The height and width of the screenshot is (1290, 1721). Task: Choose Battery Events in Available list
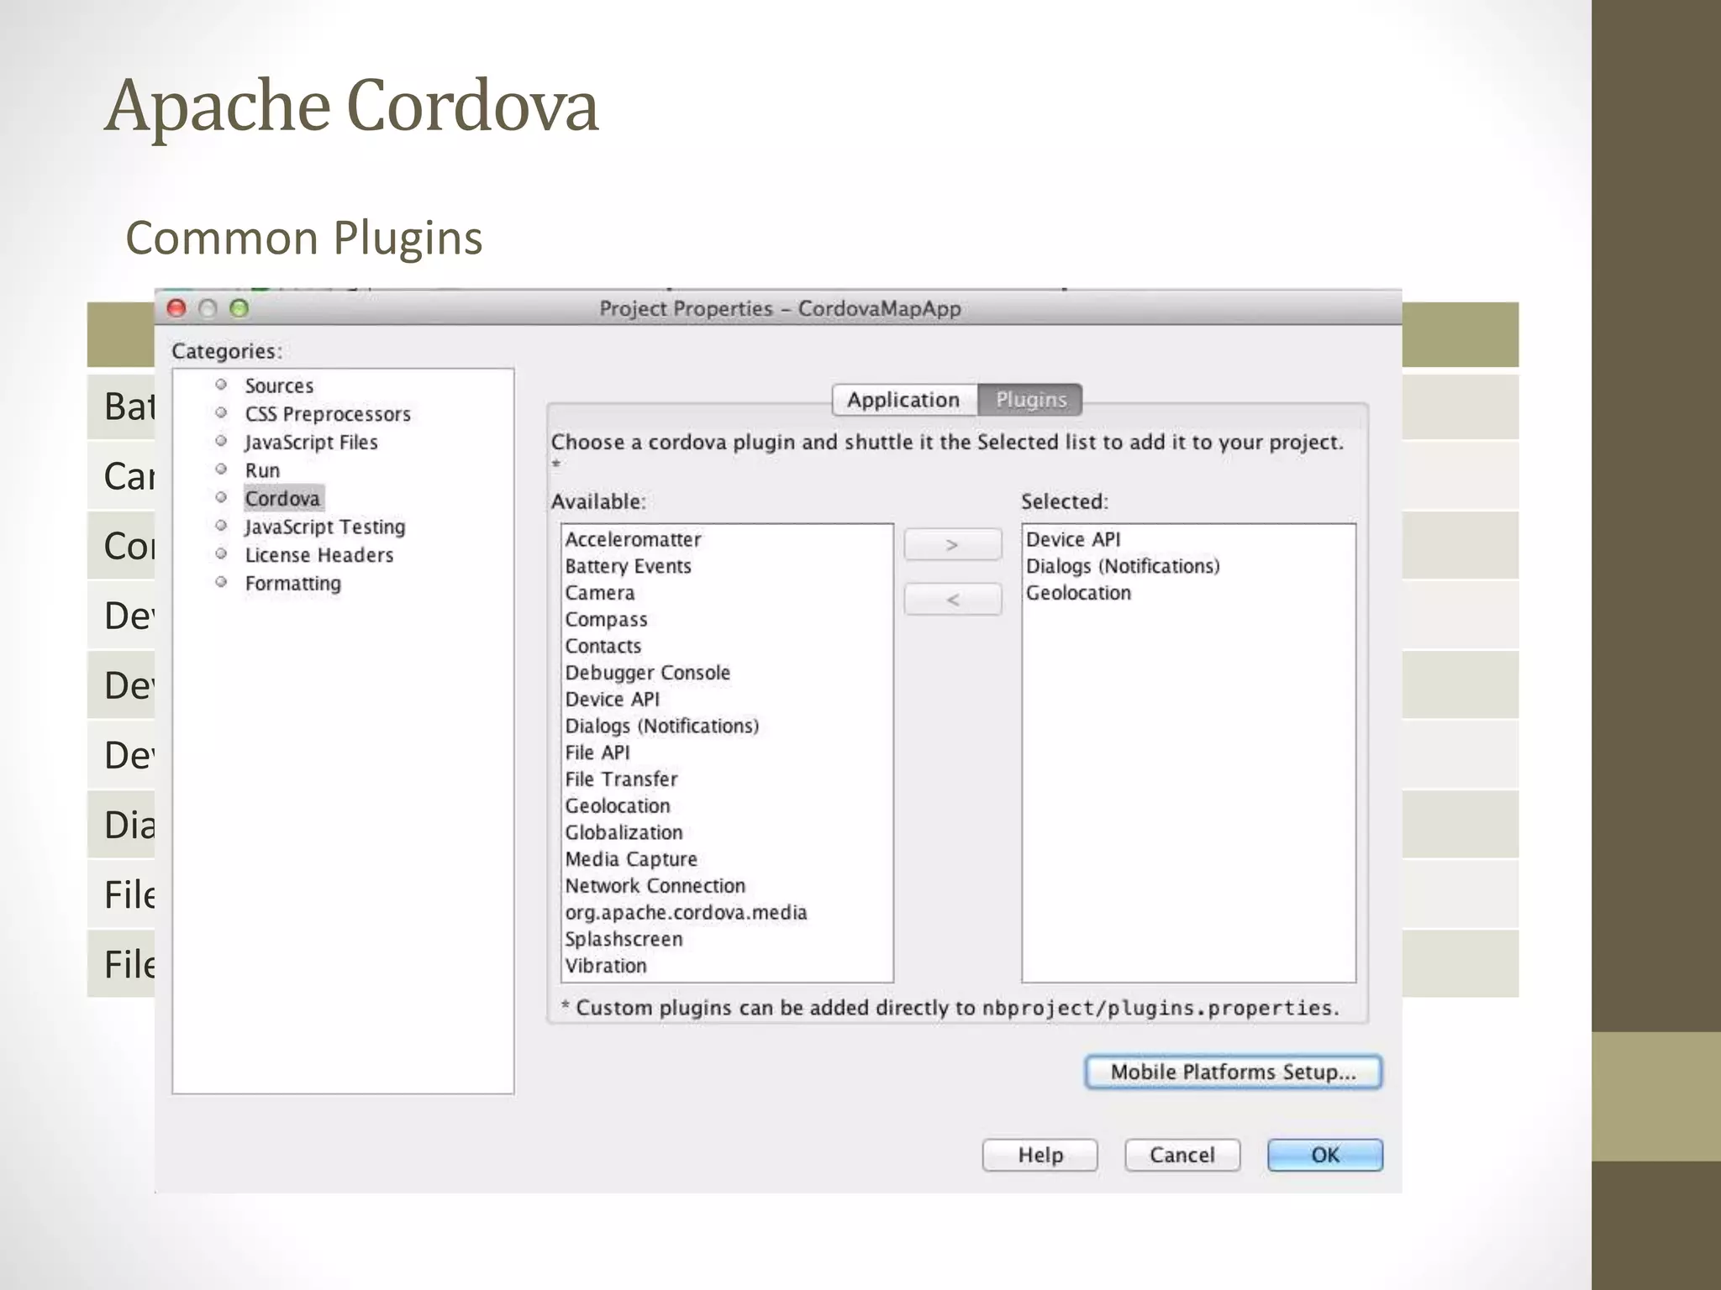pos(628,566)
